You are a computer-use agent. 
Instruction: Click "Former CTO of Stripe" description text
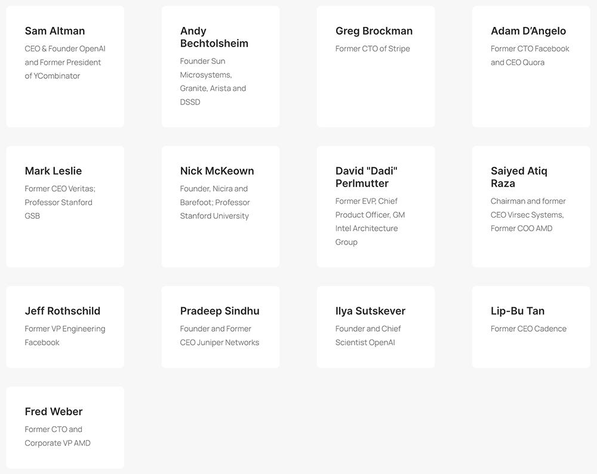[x=373, y=49]
